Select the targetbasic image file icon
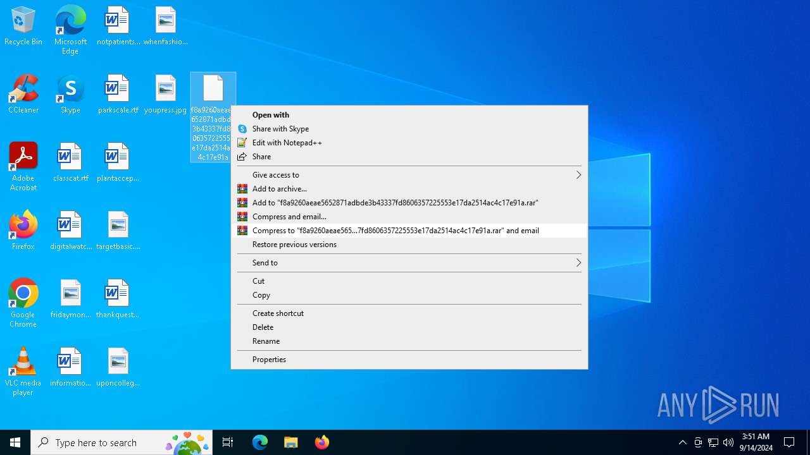 [x=118, y=231]
